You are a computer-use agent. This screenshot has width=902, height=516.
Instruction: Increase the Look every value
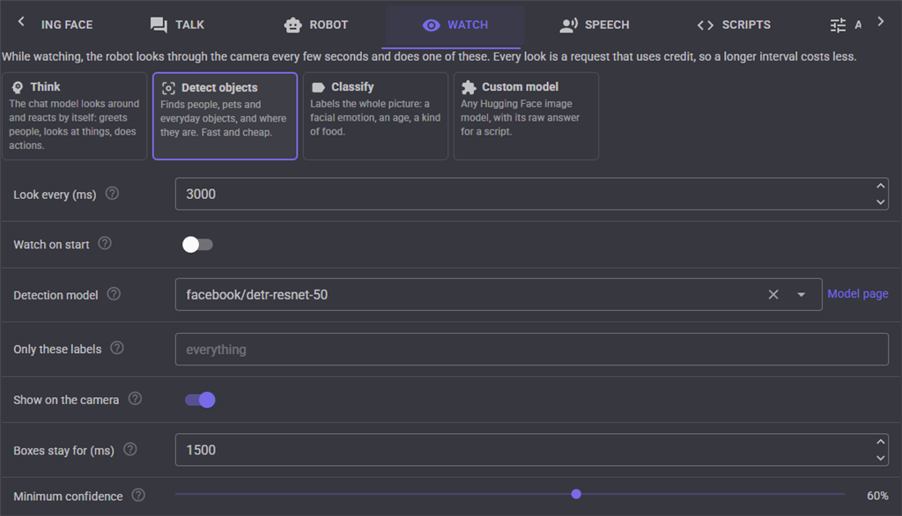tap(880, 186)
